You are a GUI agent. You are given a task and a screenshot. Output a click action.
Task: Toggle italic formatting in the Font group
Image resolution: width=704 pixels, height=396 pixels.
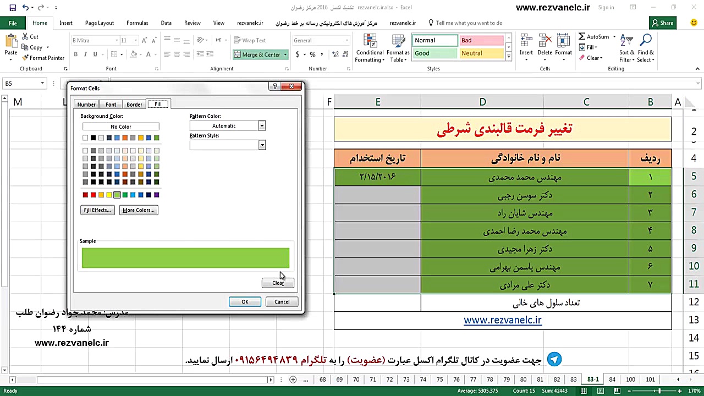84,54
